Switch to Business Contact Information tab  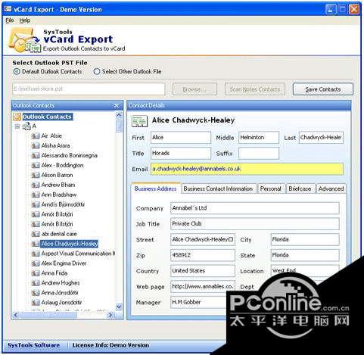[x=218, y=188]
